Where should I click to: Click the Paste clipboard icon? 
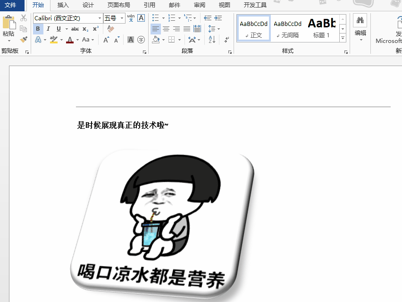[x=9, y=22]
